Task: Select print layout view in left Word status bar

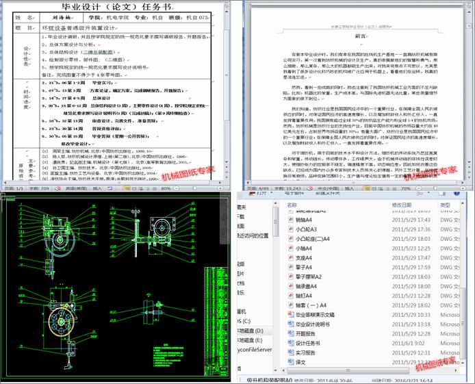Action: [127, 188]
